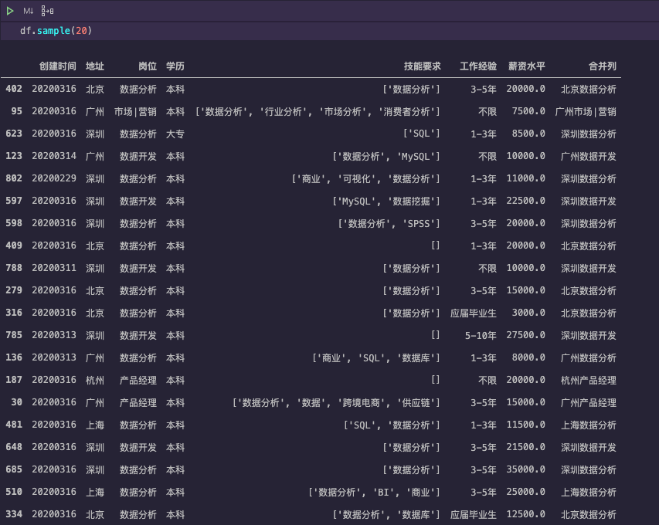This screenshot has width=659, height=525.
Task: Select the 合并列 column header
Action: 602,66
